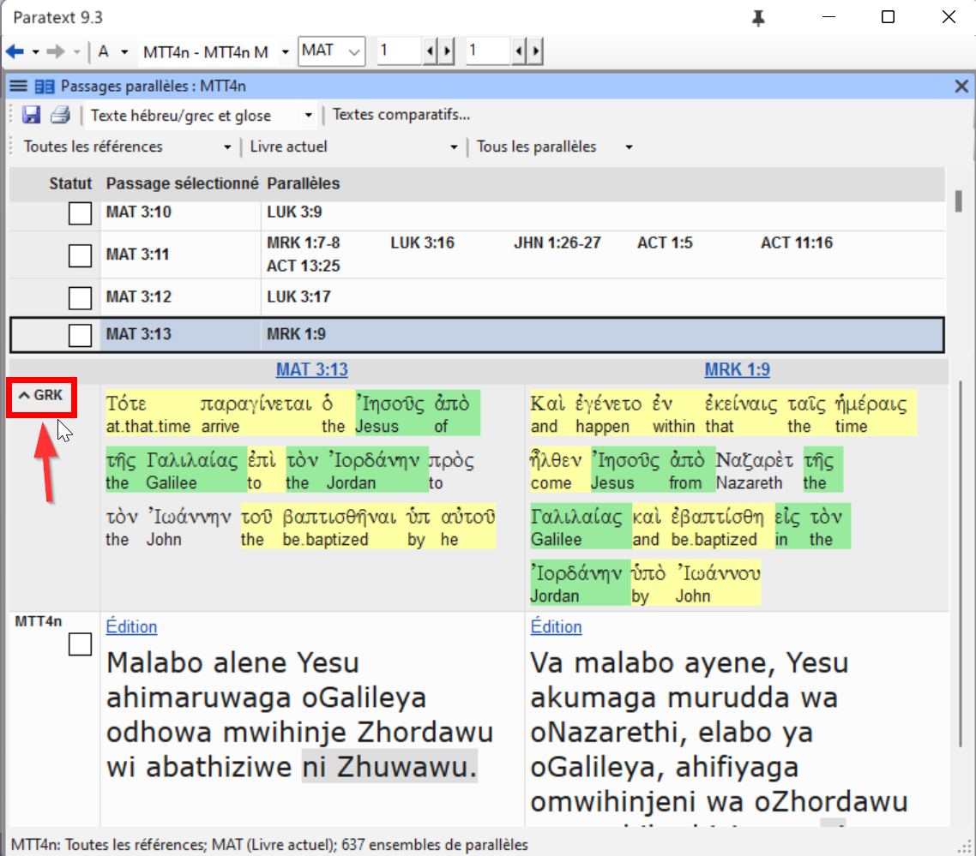Screen dimensions: 976x856
Task: Click the grey forward navigation arrow
Action: (56, 51)
